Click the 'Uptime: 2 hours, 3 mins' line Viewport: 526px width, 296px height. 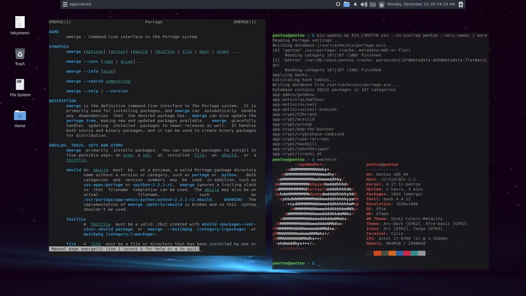point(395,189)
